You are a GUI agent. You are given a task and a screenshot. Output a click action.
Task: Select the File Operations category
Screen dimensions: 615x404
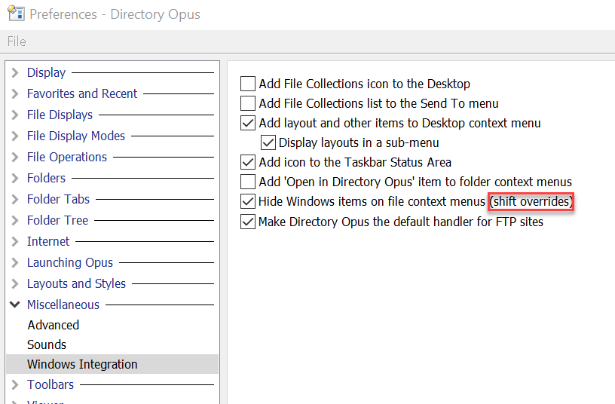pos(66,158)
